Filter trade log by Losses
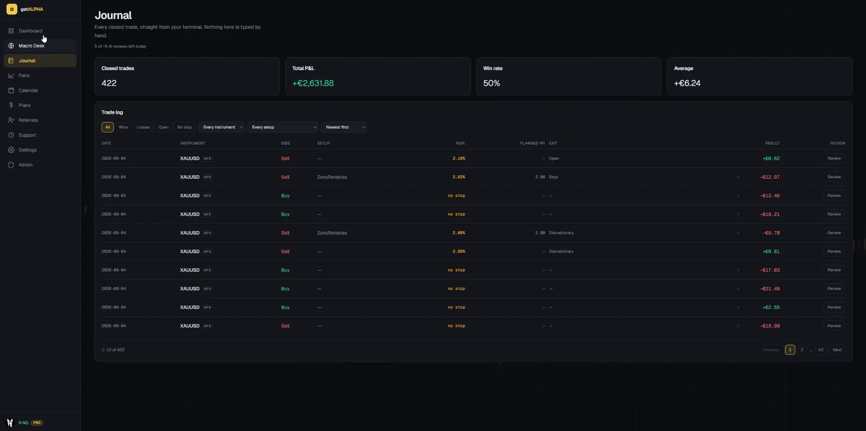The image size is (866, 431). (143, 127)
